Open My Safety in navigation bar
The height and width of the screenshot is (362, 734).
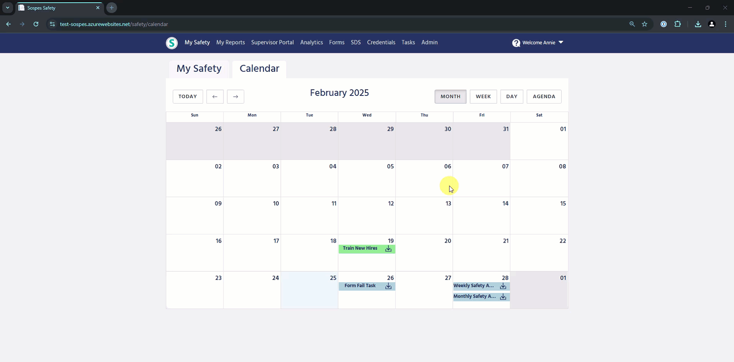197,43
